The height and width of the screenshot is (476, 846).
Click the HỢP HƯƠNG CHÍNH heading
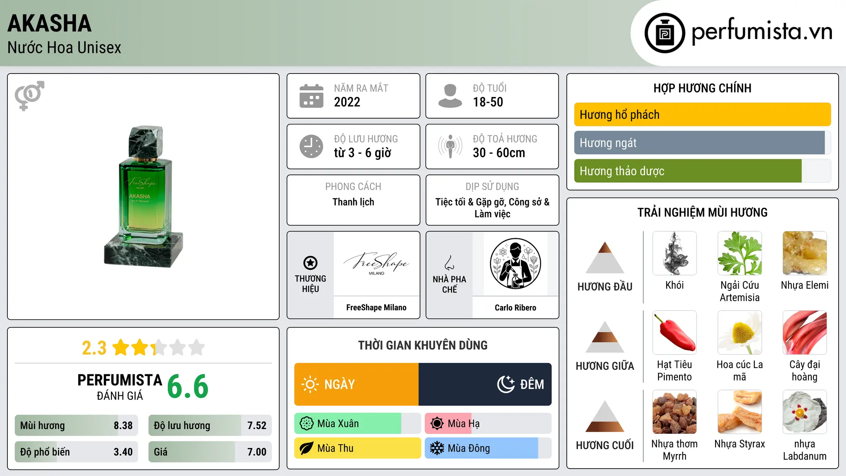(x=702, y=88)
